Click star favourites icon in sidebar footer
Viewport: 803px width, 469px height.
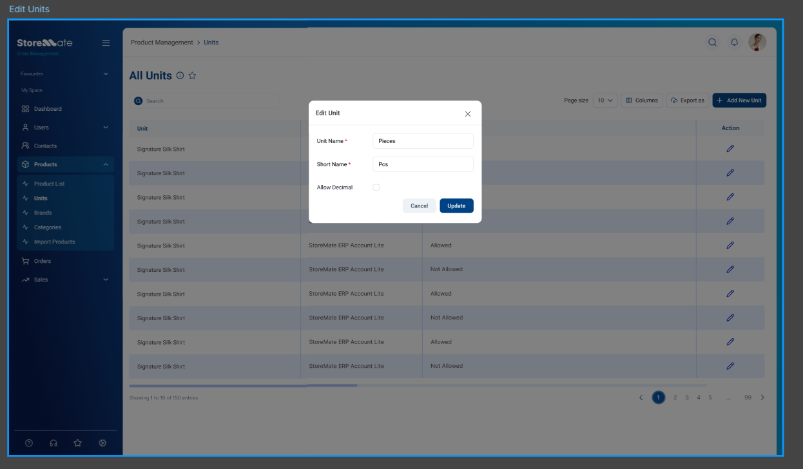78,443
